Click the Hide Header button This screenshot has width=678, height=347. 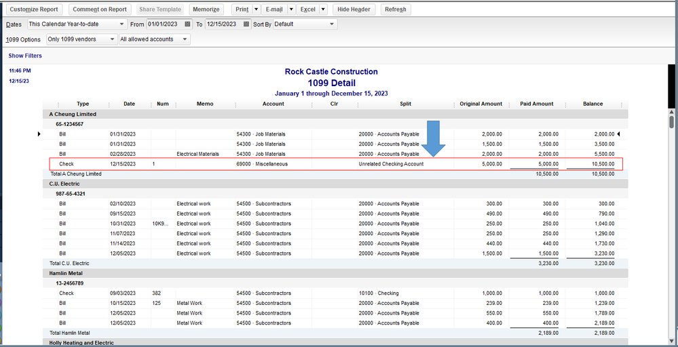coord(355,9)
